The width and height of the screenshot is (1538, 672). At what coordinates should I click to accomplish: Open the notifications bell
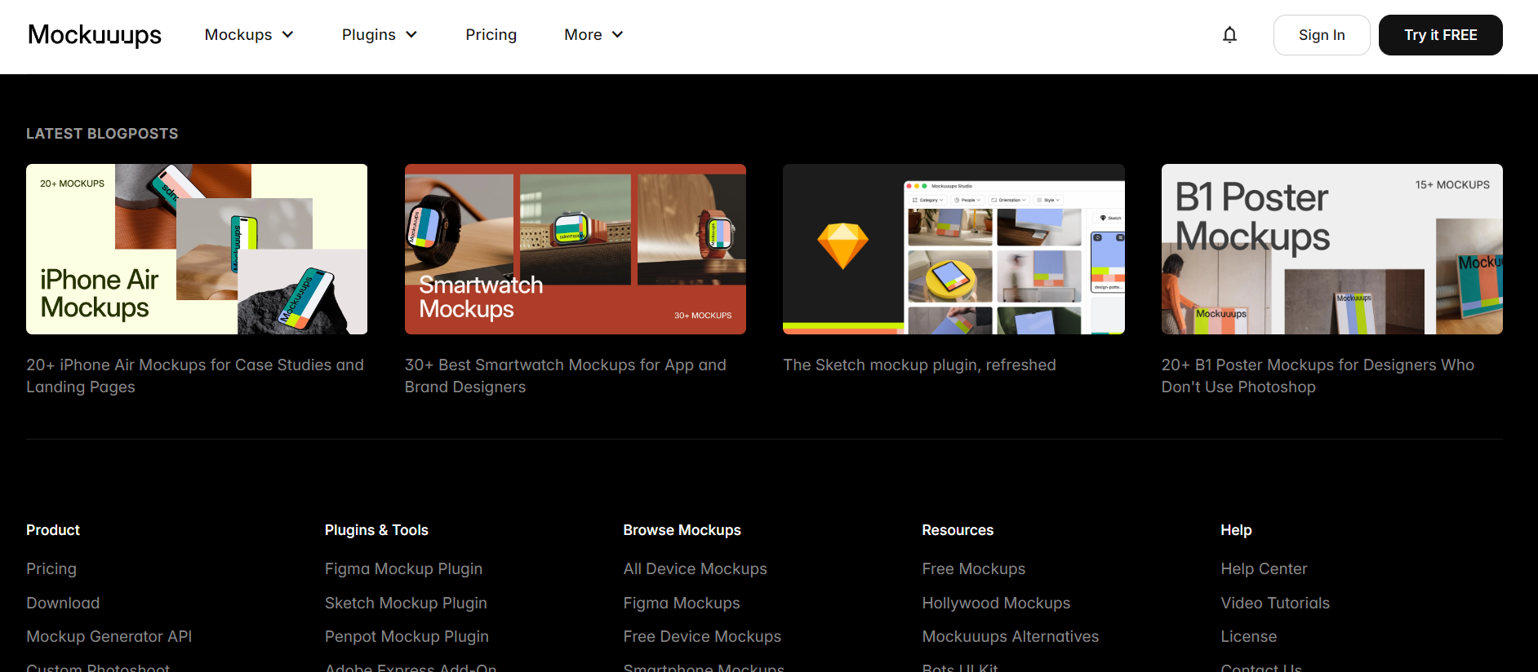coord(1229,35)
